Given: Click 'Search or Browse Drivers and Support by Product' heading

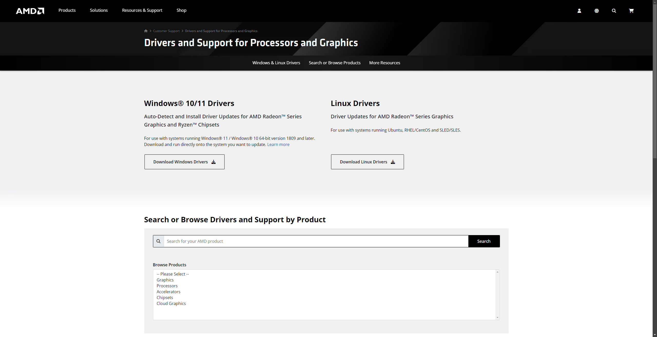Looking at the screenshot, I should pyautogui.click(x=235, y=219).
